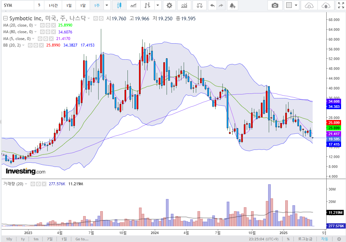
Task: Switch to the line chart style icon
Action: 133,5
